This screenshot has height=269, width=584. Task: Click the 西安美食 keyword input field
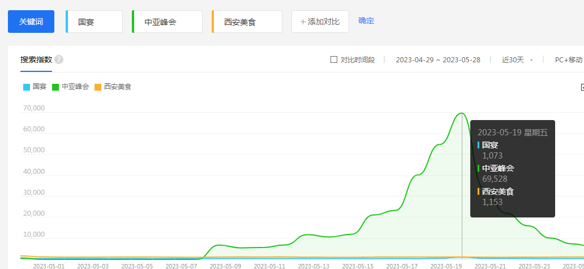[x=247, y=22]
